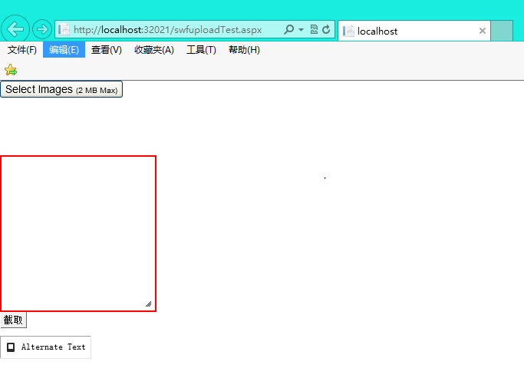
Task: Go back with the browser Back arrow
Action: (x=15, y=29)
